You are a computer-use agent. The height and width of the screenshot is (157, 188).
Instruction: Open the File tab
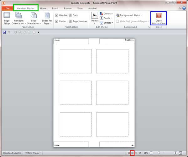[x=7, y=8]
